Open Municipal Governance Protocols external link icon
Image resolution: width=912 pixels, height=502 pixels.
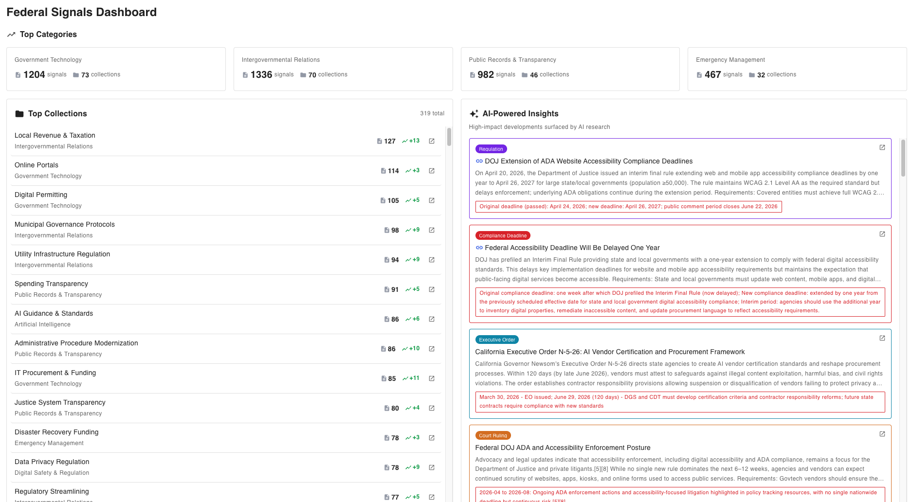(x=432, y=230)
